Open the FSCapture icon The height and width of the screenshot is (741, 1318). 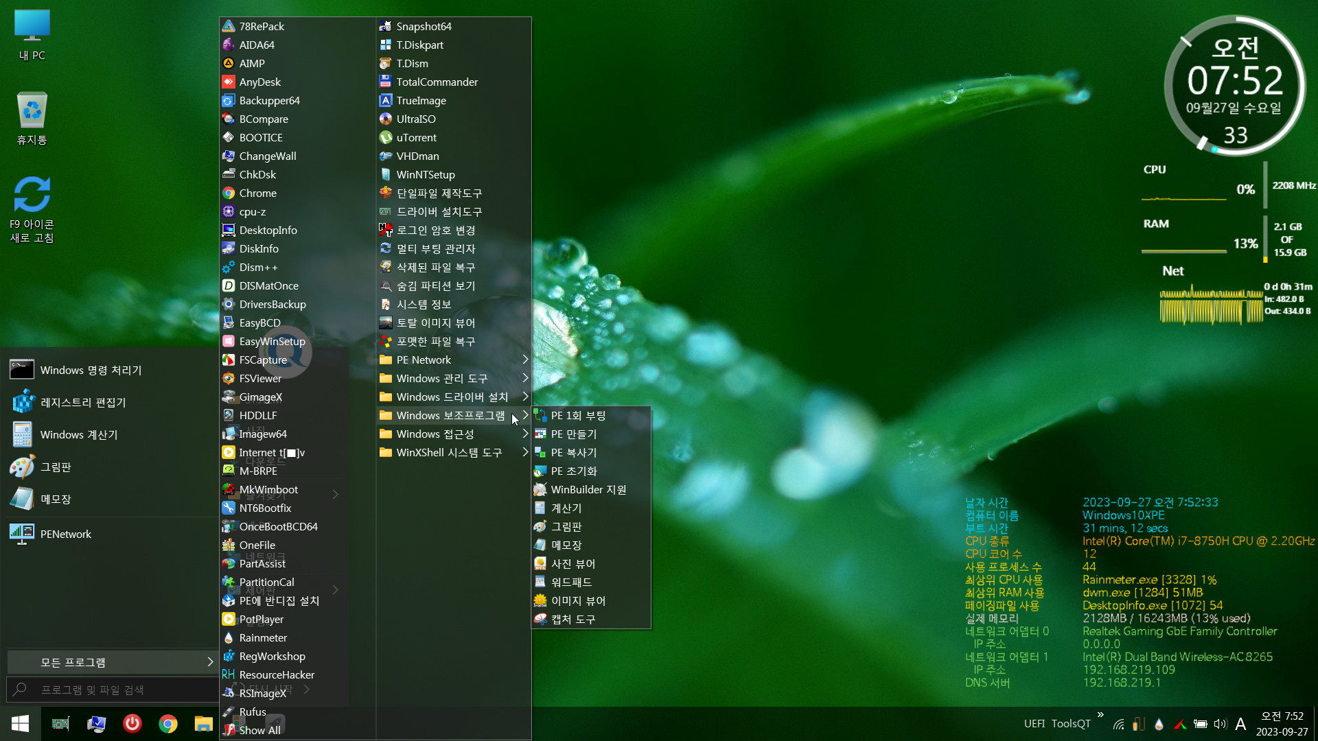coord(229,360)
